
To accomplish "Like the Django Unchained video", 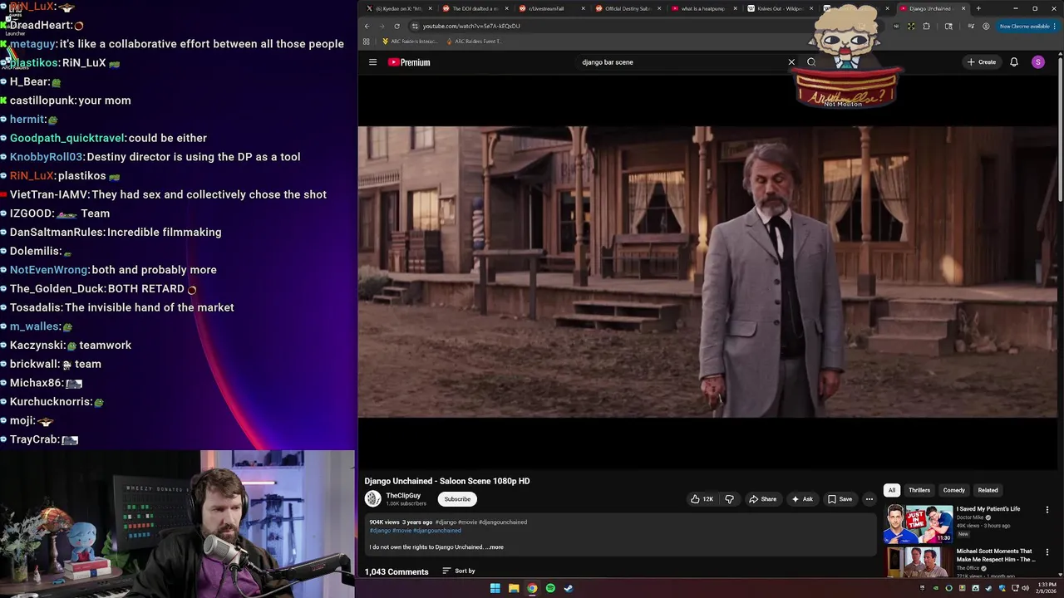I will click(x=702, y=499).
